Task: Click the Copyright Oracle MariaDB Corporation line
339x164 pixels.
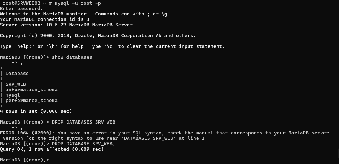Action: [98, 36]
